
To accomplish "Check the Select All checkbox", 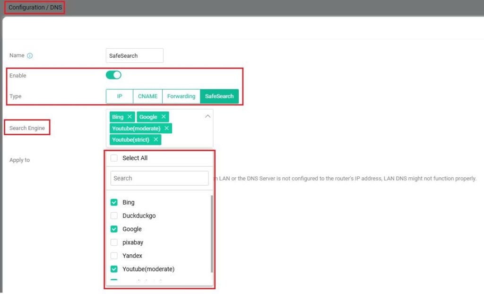I will [x=114, y=158].
